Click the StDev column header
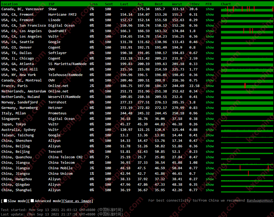The height and width of the screenshot is (217, 274). 194,4
